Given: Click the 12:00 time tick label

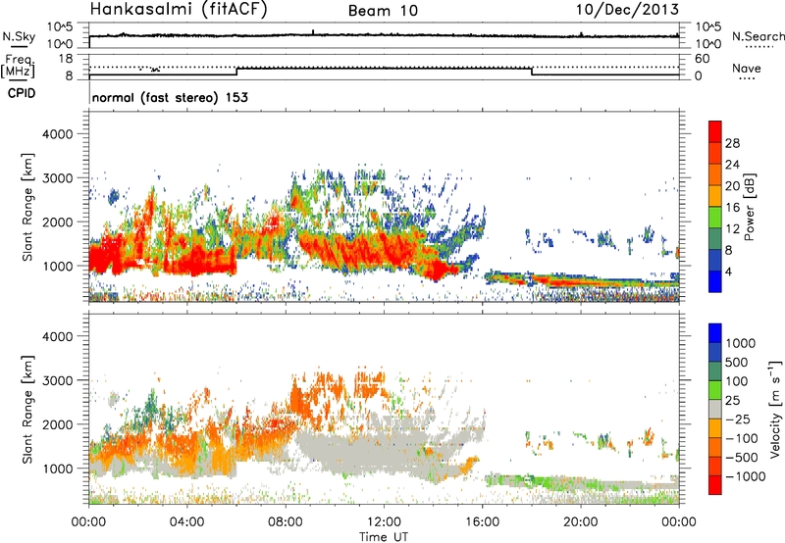Looking at the screenshot, I should [x=384, y=522].
